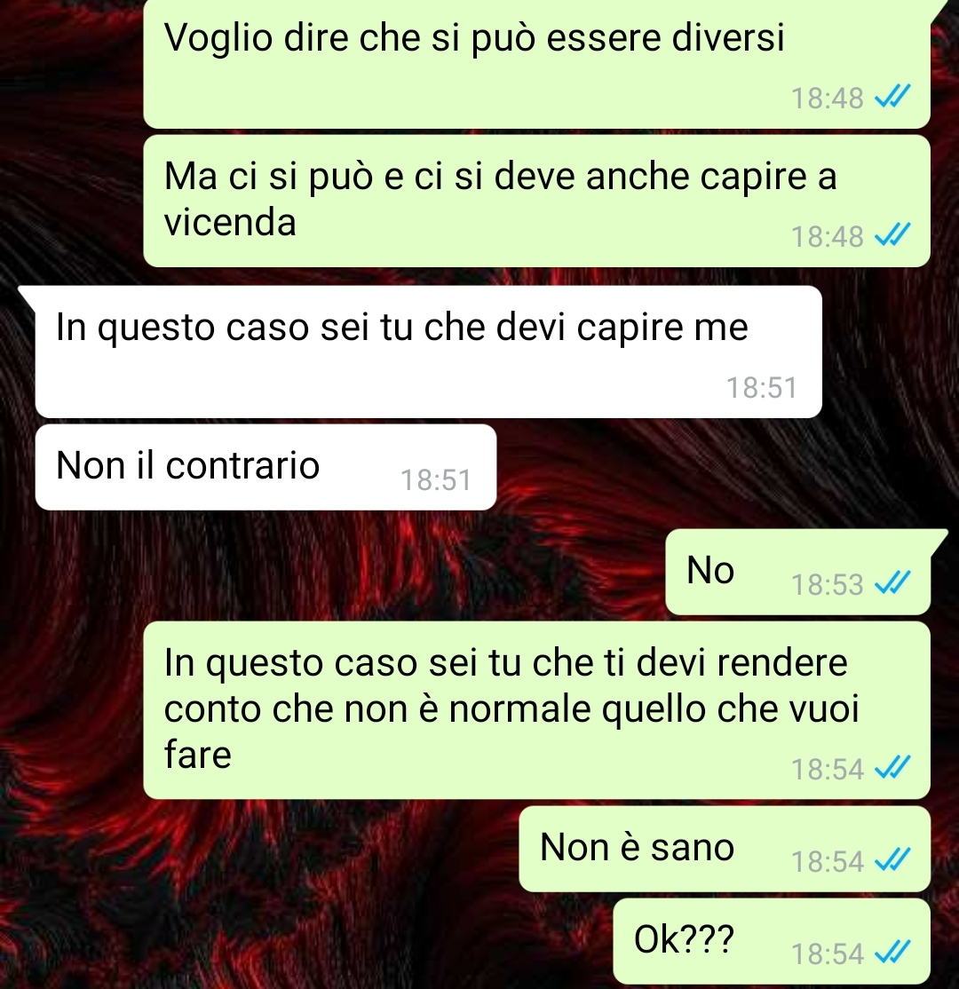
Task: Tap the 18:53 timestamp on the 'No' message
Action: click(x=828, y=585)
